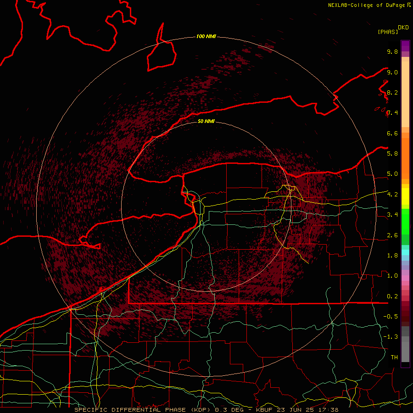
Task: Click the purple top segment of the color bar
Action: tap(405, 46)
